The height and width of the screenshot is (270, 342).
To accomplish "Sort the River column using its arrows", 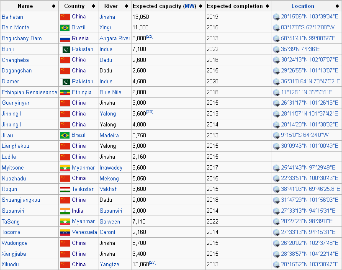I will pos(126,6).
